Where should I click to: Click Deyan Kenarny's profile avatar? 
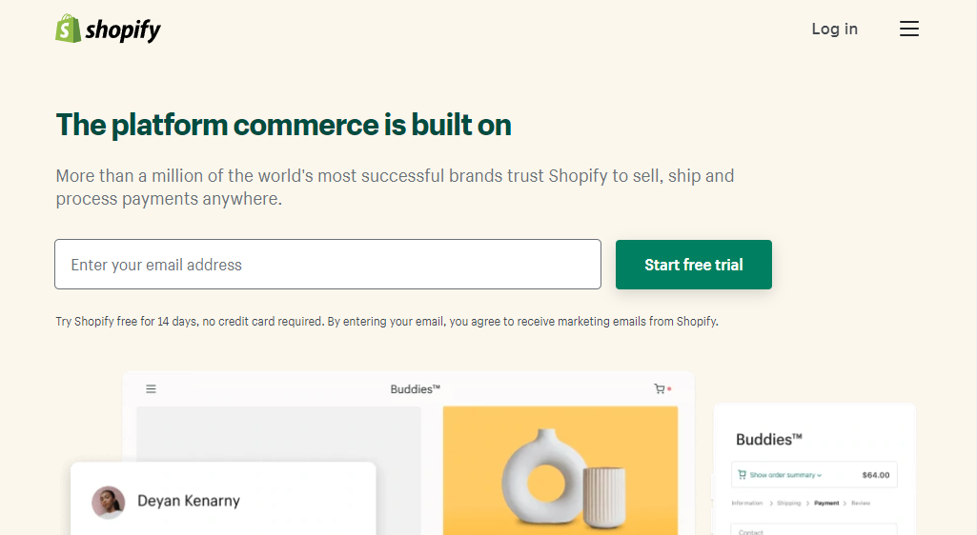109,502
